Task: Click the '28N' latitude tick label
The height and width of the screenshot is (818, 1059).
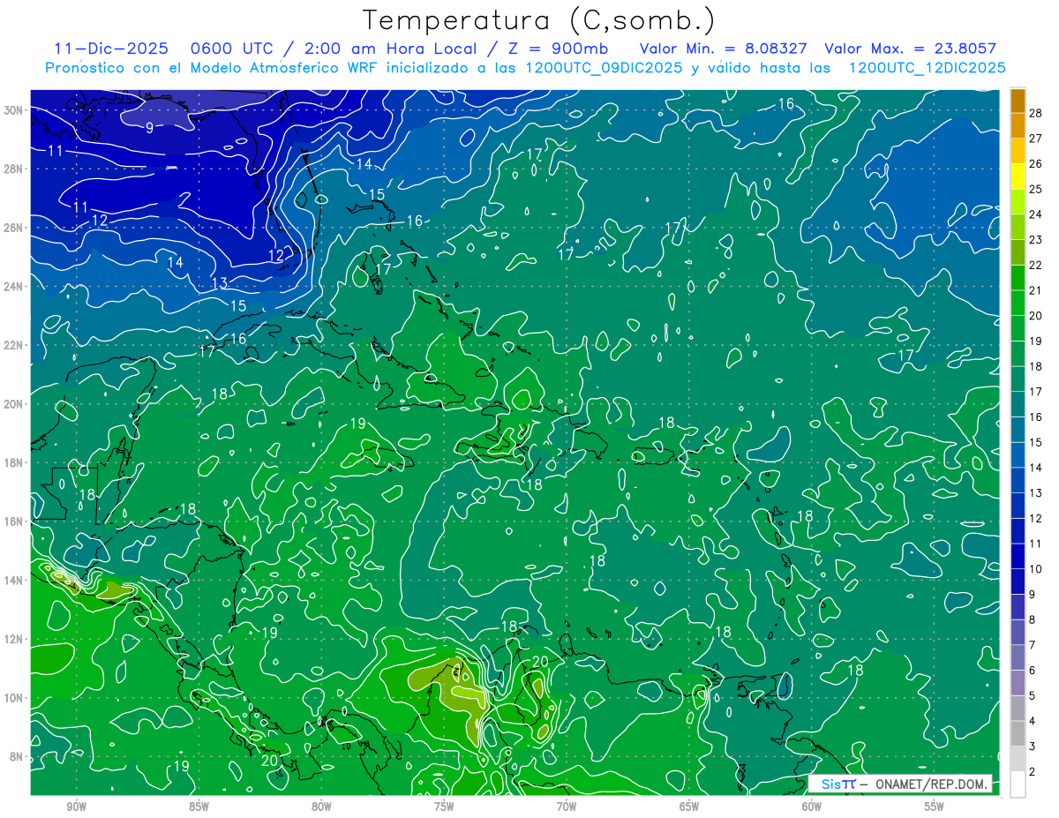Action: 14,169
